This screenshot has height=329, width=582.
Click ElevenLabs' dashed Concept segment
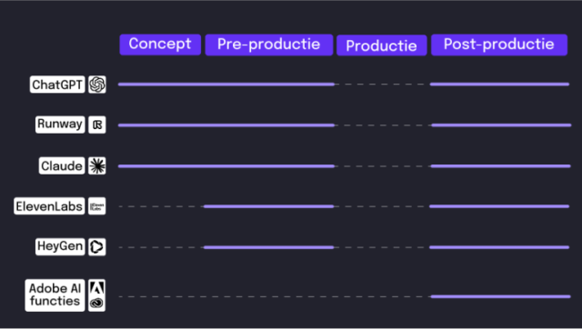[161, 206]
